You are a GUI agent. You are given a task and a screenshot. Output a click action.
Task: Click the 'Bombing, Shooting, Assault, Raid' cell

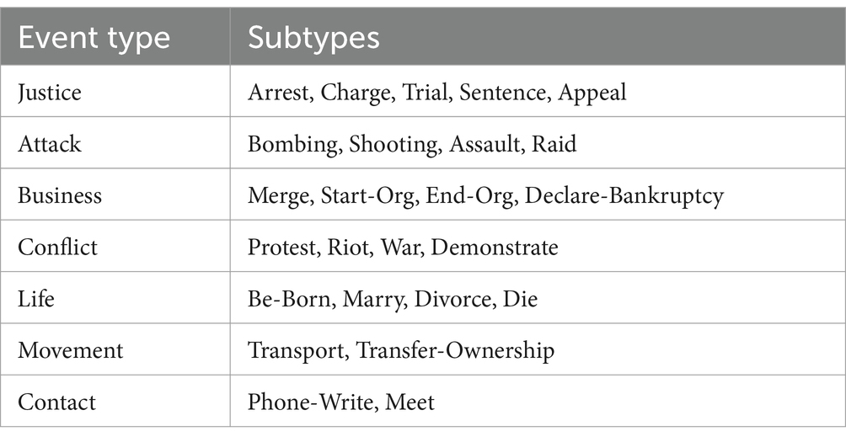pyautogui.click(x=412, y=144)
